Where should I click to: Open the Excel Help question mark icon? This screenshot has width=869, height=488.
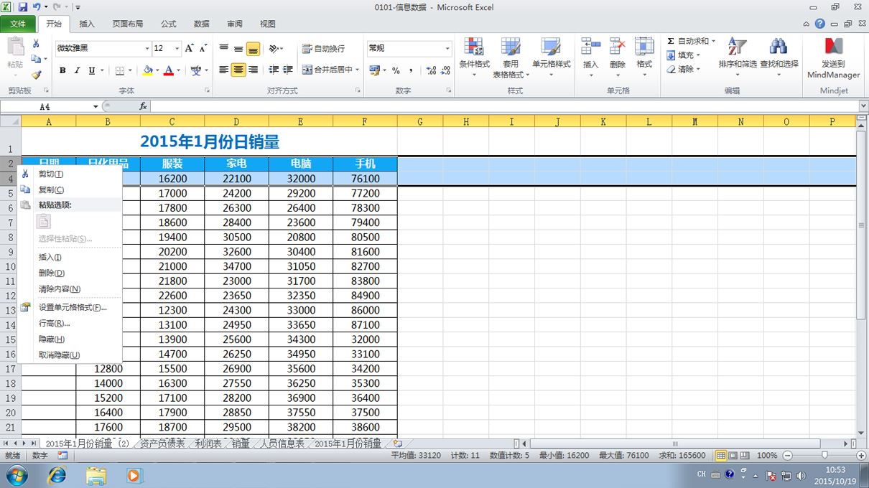[x=820, y=24]
